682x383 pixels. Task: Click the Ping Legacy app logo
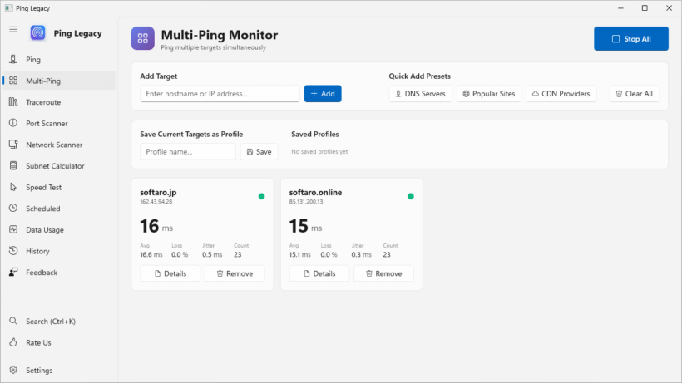pos(37,33)
